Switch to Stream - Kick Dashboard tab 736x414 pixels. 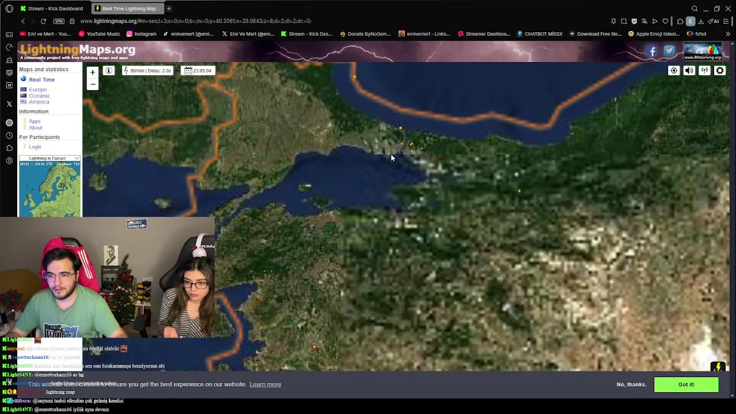pos(52,9)
